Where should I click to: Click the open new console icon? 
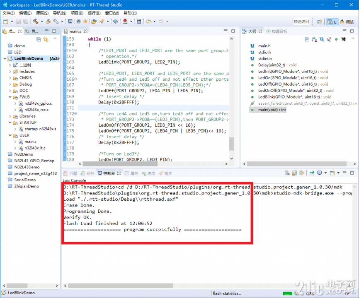pyautogui.click(x=332, y=173)
